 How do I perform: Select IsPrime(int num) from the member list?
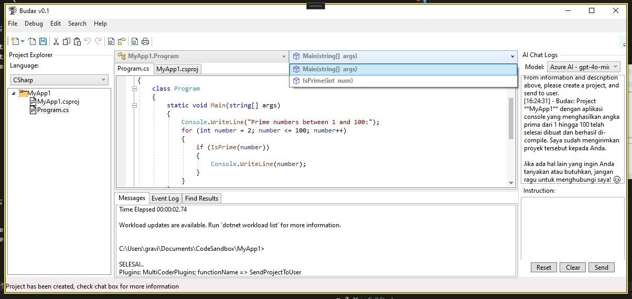coord(327,81)
